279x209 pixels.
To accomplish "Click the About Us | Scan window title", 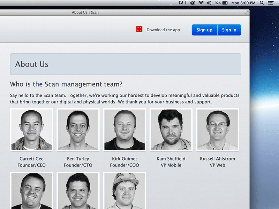I will pyautogui.click(x=85, y=13).
